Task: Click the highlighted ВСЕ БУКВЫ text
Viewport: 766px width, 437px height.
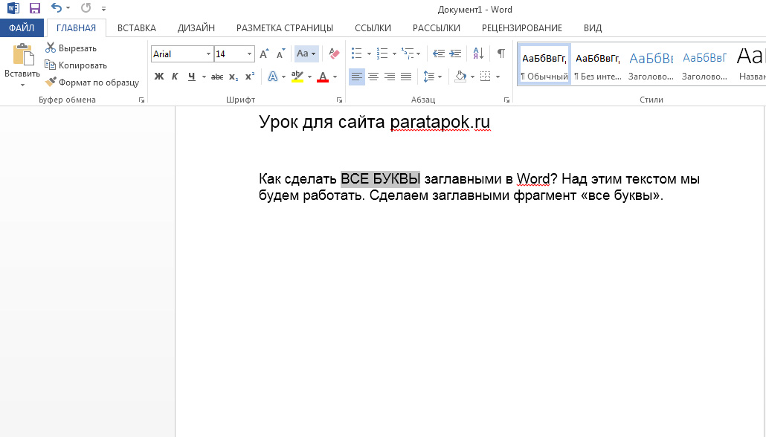Action: click(380, 179)
